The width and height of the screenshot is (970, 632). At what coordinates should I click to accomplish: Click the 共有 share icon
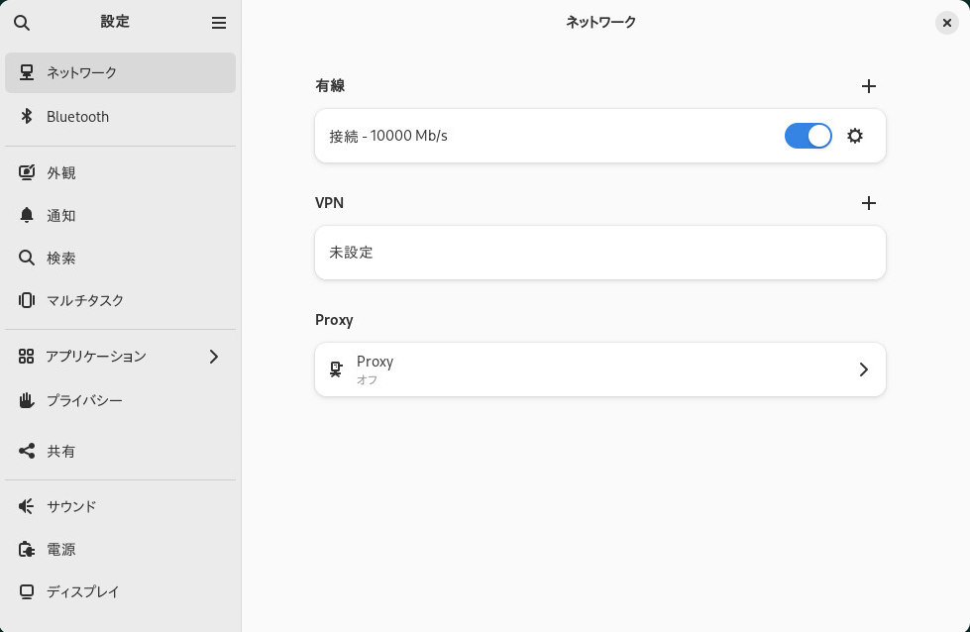27,451
